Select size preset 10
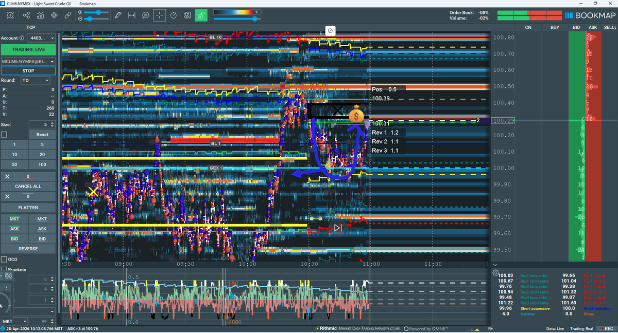 14,154
